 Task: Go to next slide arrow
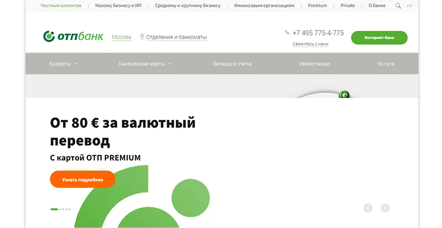pyautogui.click(x=385, y=208)
